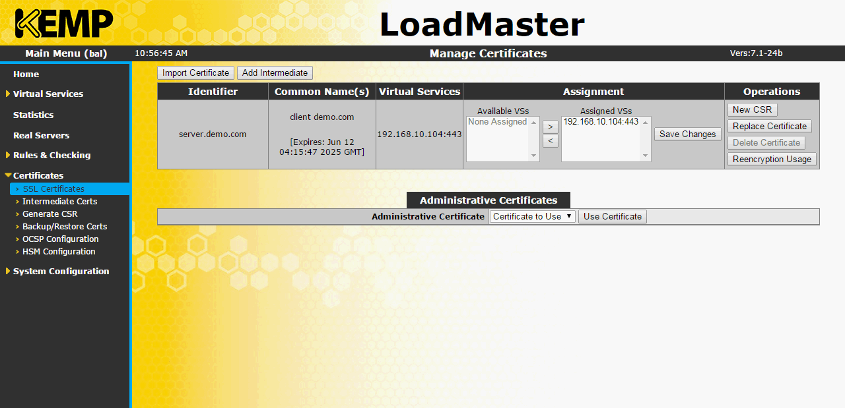Click 192.168.10.104:443 in Virtual Services column
Viewport: 845px width, 408px height.
point(419,134)
